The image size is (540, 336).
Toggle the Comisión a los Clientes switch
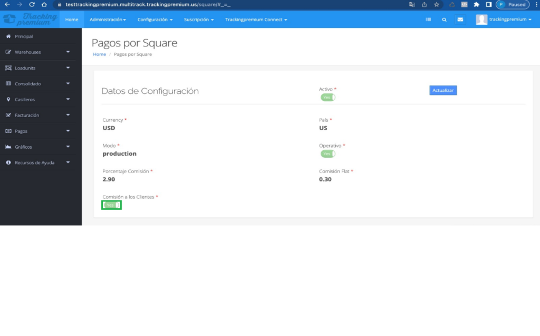[x=111, y=205]
